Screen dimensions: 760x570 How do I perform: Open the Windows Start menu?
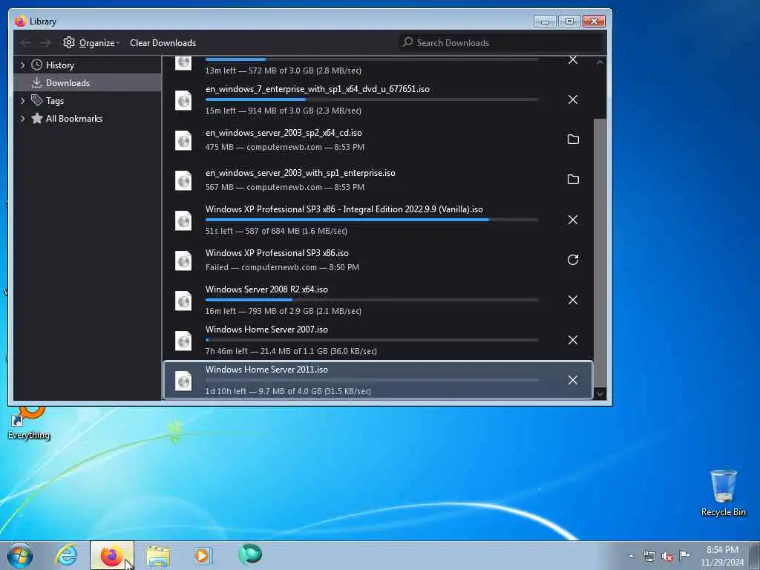pos(20,555)
